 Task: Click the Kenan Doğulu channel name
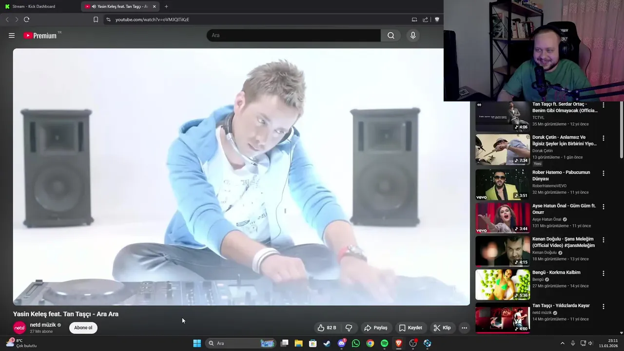(x=545, y=253)
